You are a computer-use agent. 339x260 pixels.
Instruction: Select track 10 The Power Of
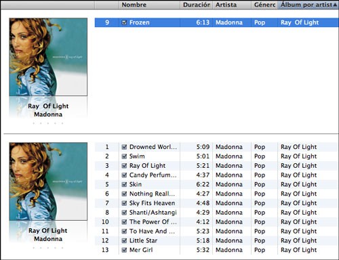pos(217,222)
